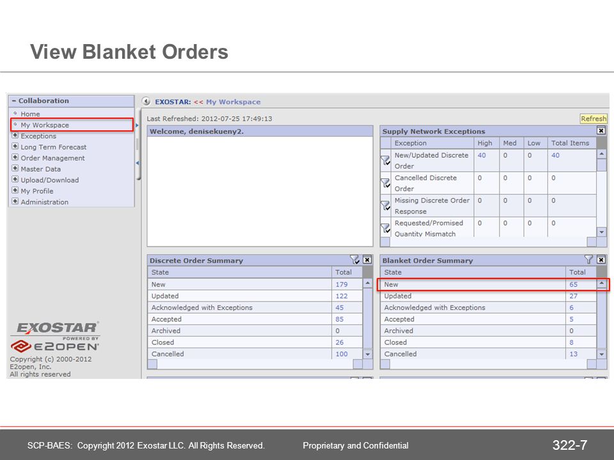This screenshot has height=460, width=614.
Task: Open the Blanket Order Summary filter icon
Action: point(588,259)
